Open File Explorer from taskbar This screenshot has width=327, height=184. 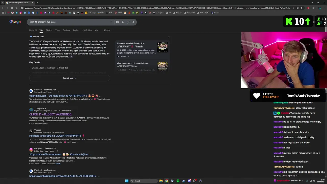[161, 181]
